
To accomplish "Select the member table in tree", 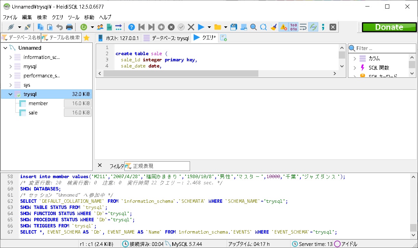I will [x=38, y=103].
